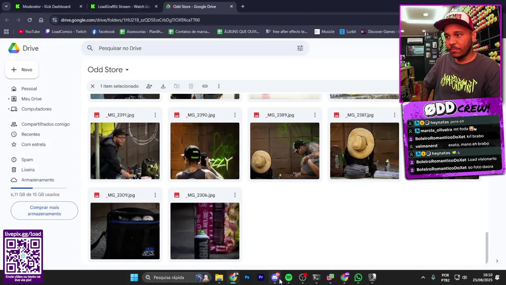
Task: Expand the Odd Store folder dropdown
Action: pyautogui.click(x=127, y=70)
